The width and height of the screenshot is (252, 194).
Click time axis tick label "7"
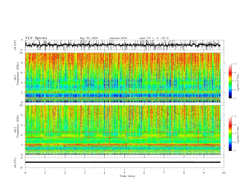164,173
